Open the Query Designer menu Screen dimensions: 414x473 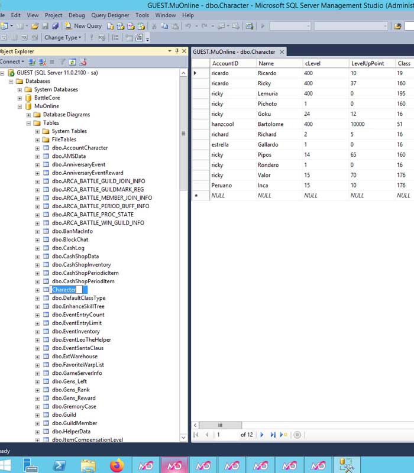[x=110, y=15]
